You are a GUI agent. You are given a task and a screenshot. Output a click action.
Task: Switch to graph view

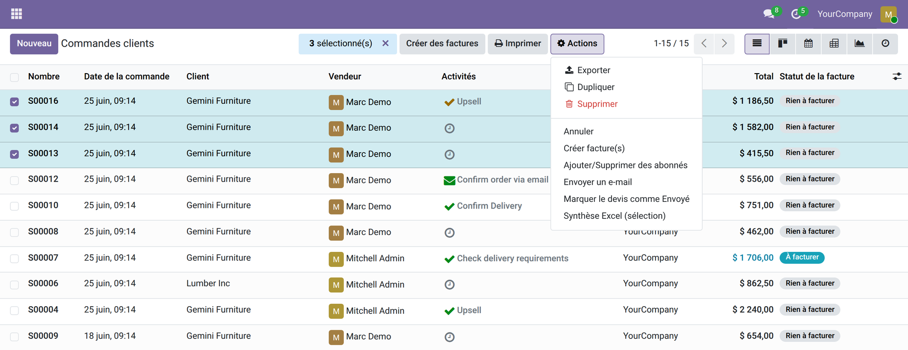point(860,44)
